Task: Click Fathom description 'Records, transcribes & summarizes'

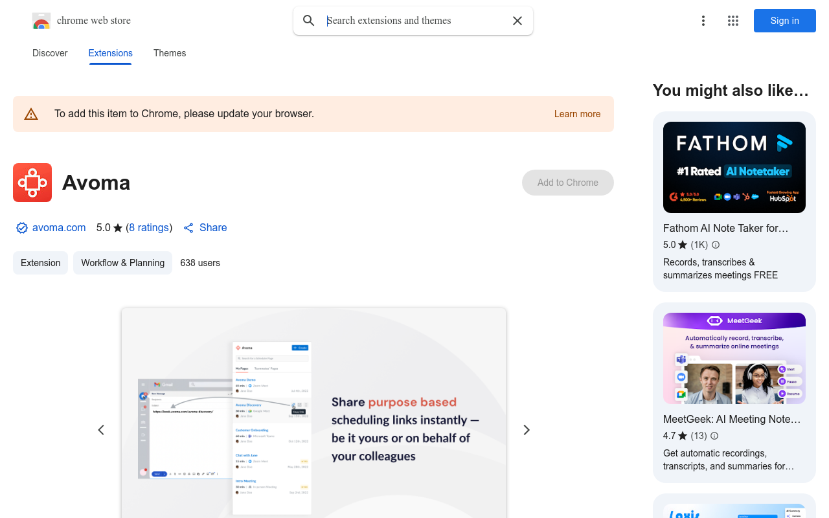Action: pyautogui.click(x=720, y=269)
